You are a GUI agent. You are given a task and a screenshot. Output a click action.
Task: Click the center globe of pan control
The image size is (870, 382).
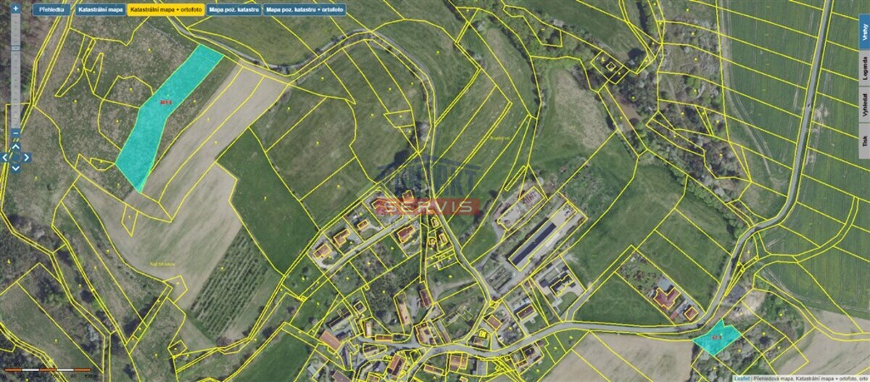coord(15,157)
